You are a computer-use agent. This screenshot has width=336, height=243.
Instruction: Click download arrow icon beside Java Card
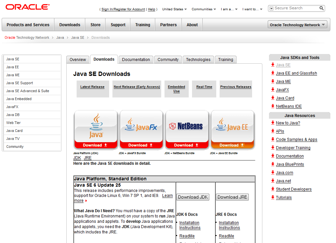point(273,98)
